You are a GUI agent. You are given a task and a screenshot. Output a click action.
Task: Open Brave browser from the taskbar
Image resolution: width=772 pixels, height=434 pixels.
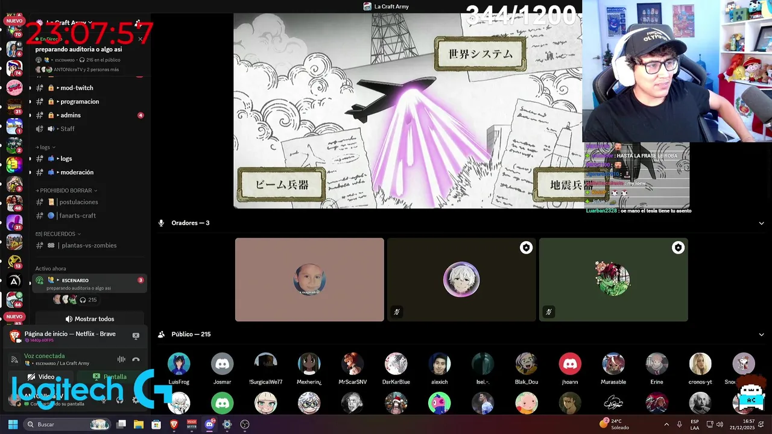tap(174, 424)
